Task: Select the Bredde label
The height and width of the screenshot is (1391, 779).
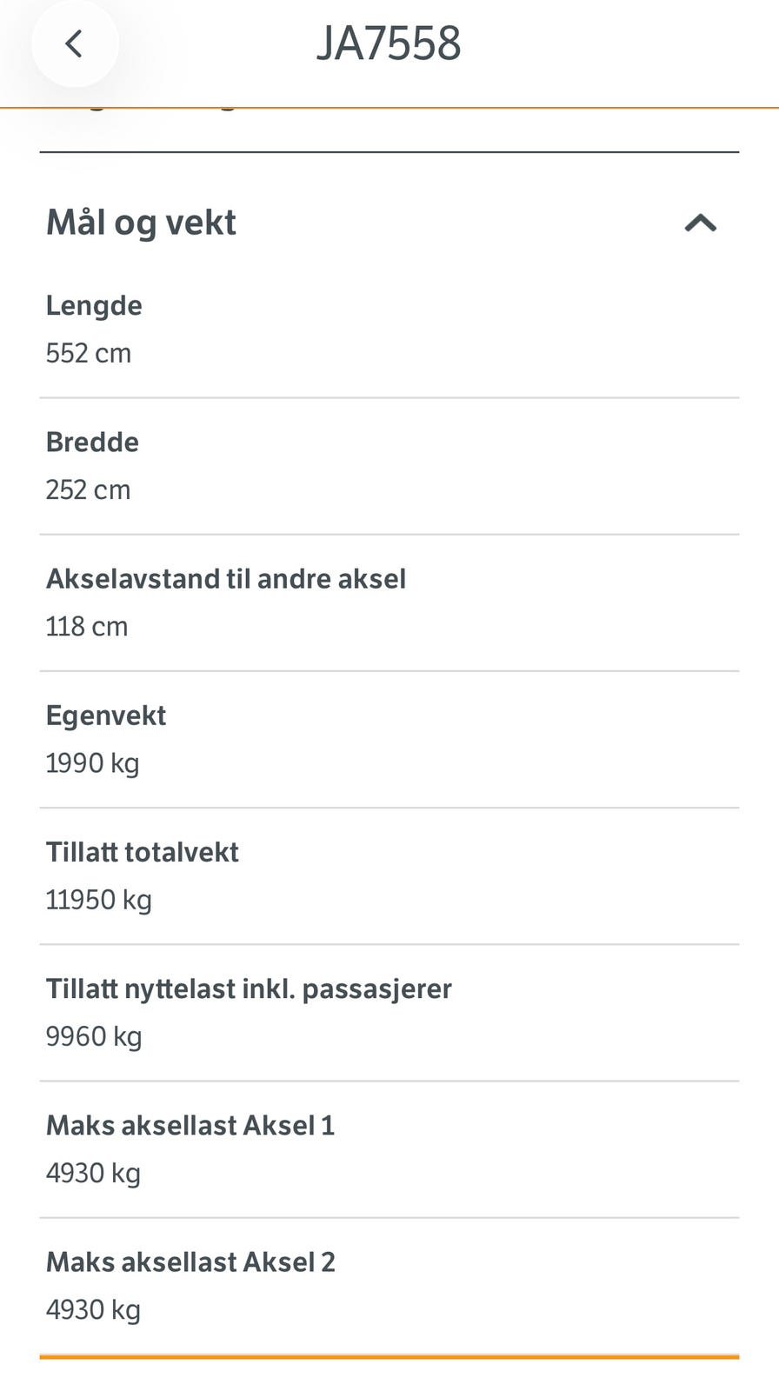Action: (x=92, y=442)
